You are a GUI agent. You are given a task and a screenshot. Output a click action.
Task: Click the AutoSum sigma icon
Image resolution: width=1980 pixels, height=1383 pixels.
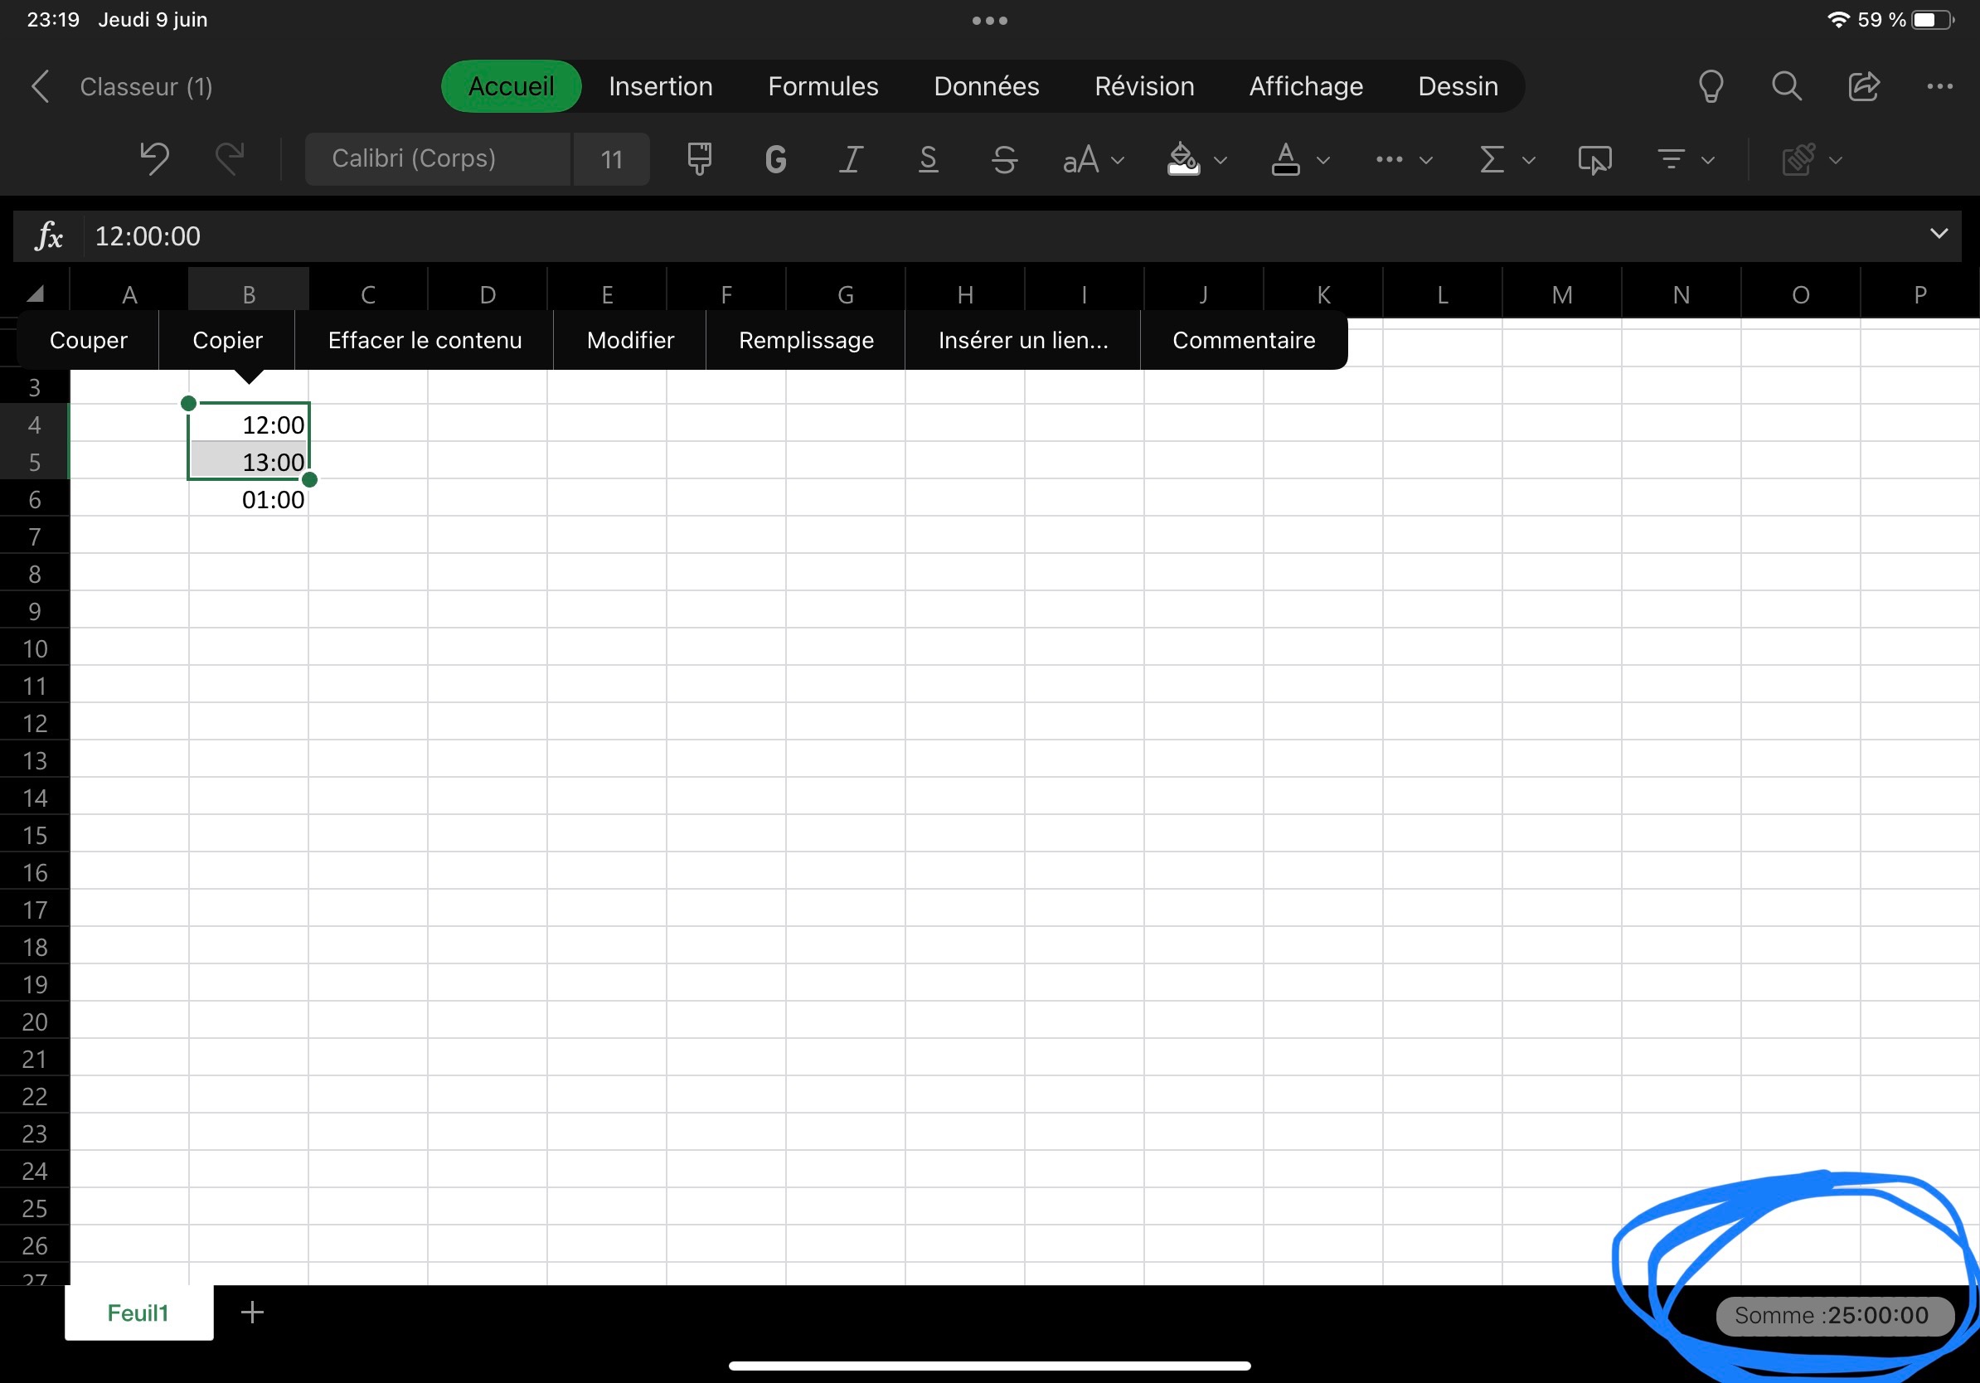point(1491,159)
